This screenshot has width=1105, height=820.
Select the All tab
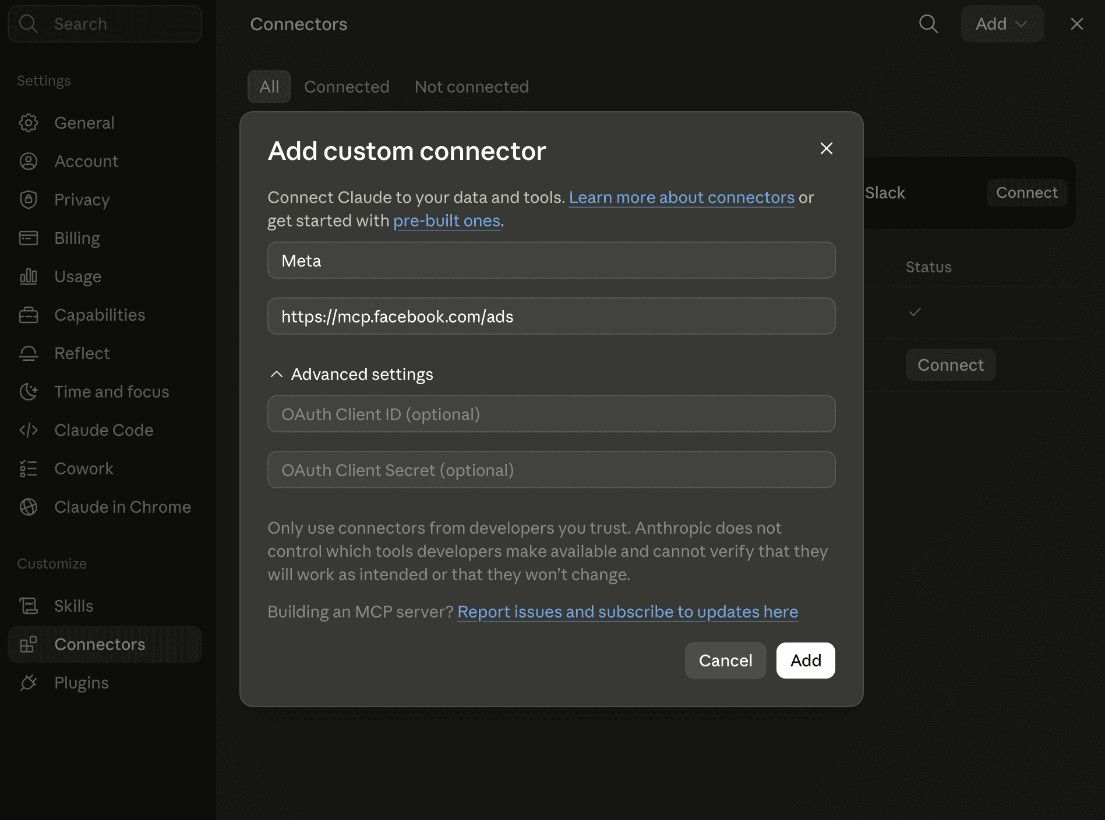pos(269,87)
